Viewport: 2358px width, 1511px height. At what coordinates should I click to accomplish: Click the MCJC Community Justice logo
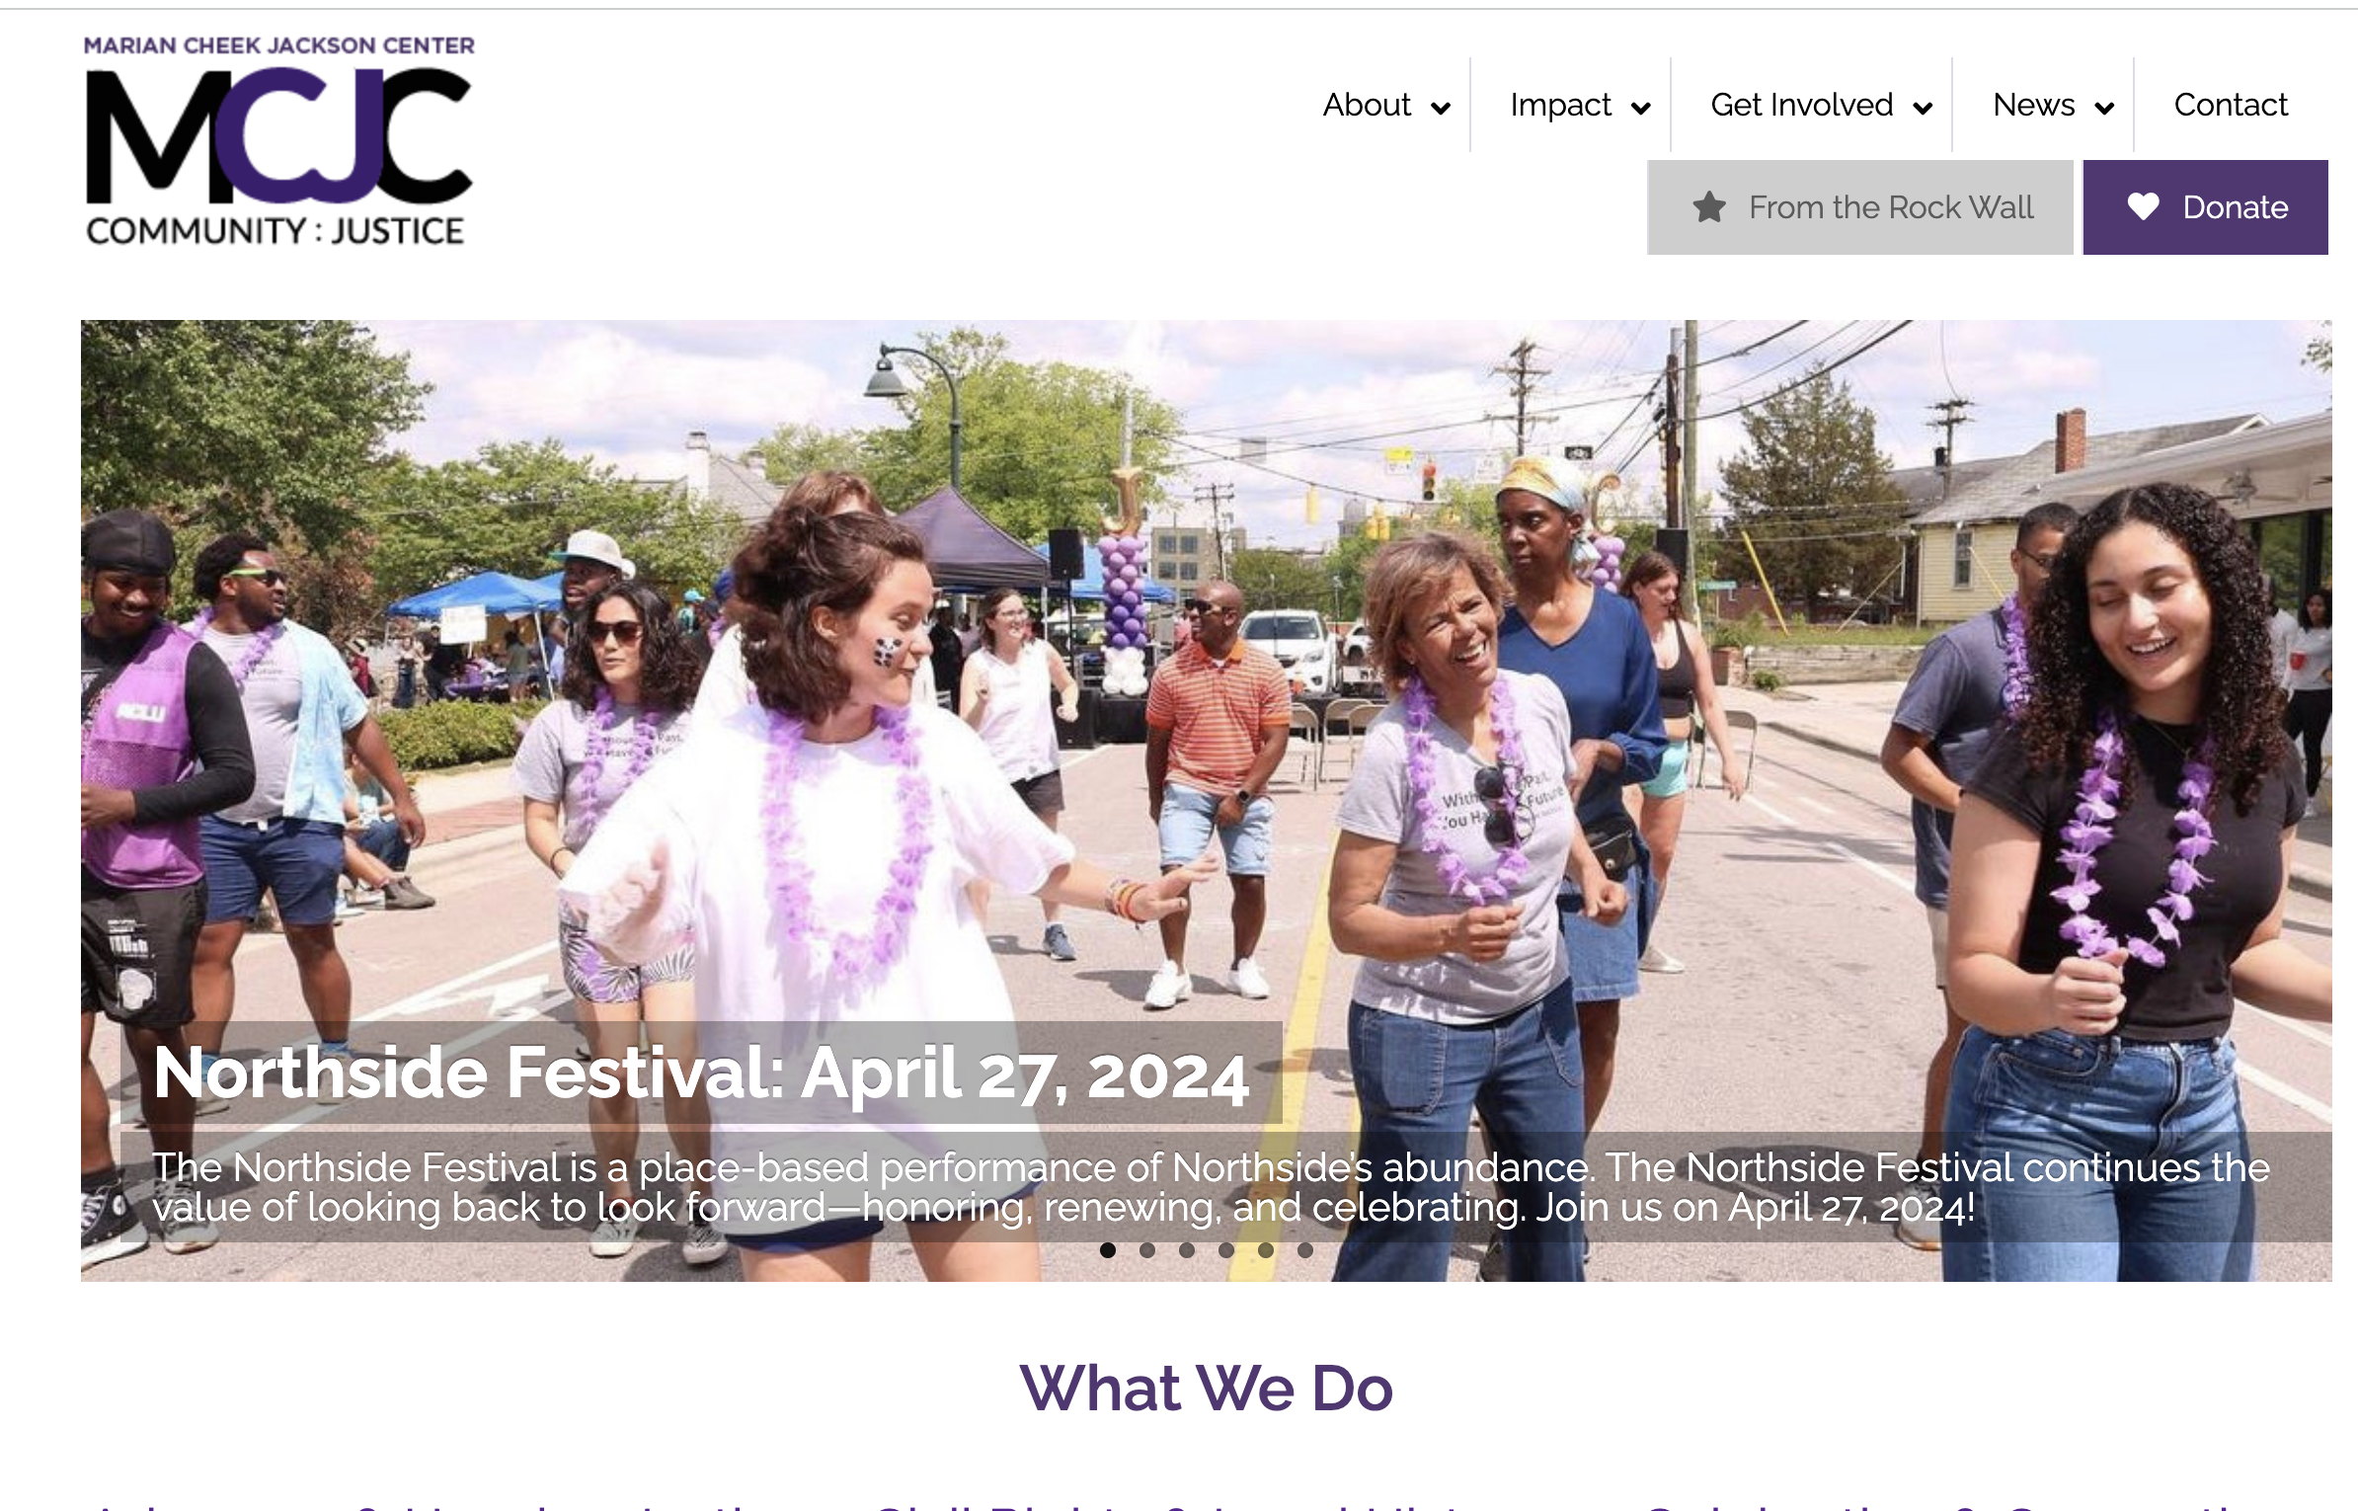279,141
